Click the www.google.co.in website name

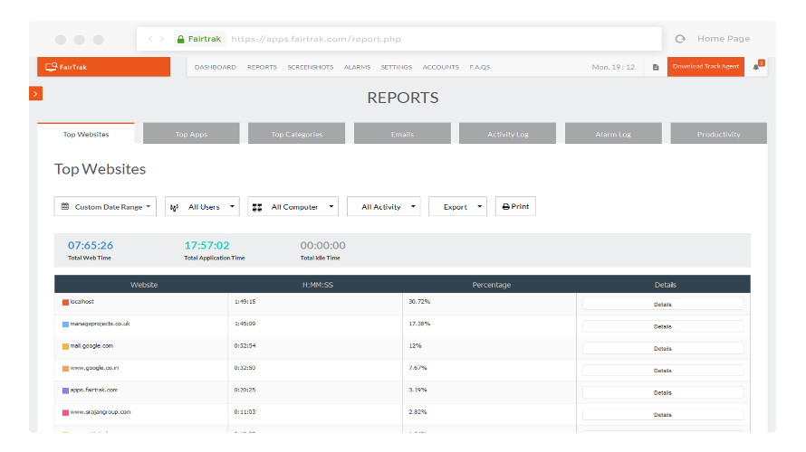click(94, 368)
